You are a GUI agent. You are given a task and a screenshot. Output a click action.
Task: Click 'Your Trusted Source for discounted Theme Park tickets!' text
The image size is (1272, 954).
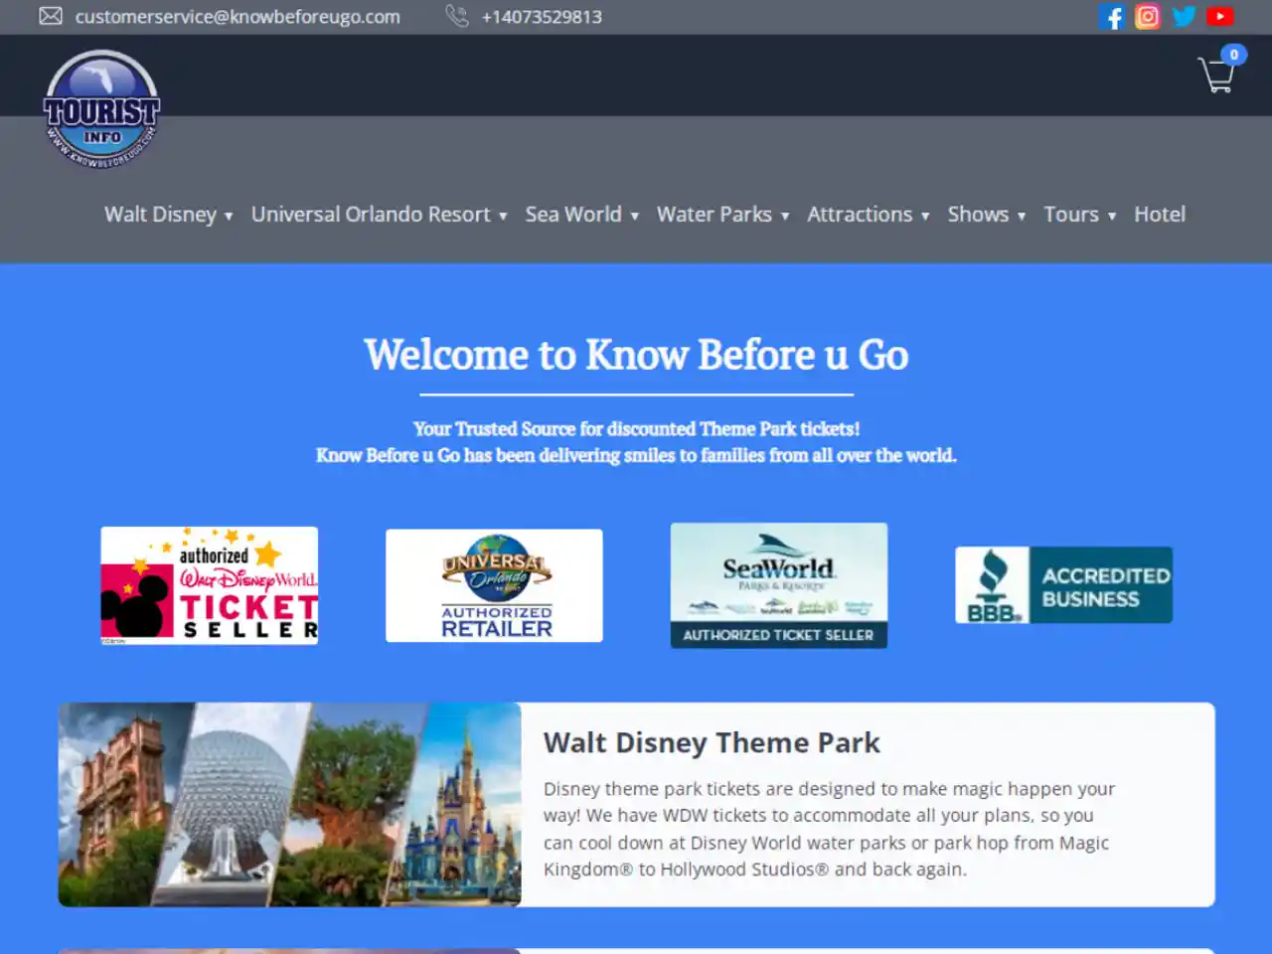click(x=636, y=429)
